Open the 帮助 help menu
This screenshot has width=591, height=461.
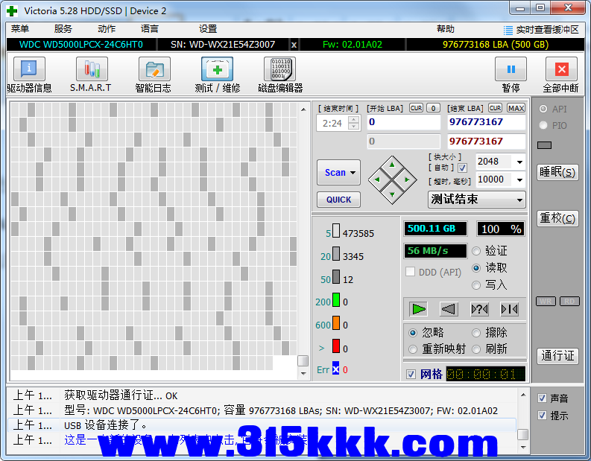(445, 29)
